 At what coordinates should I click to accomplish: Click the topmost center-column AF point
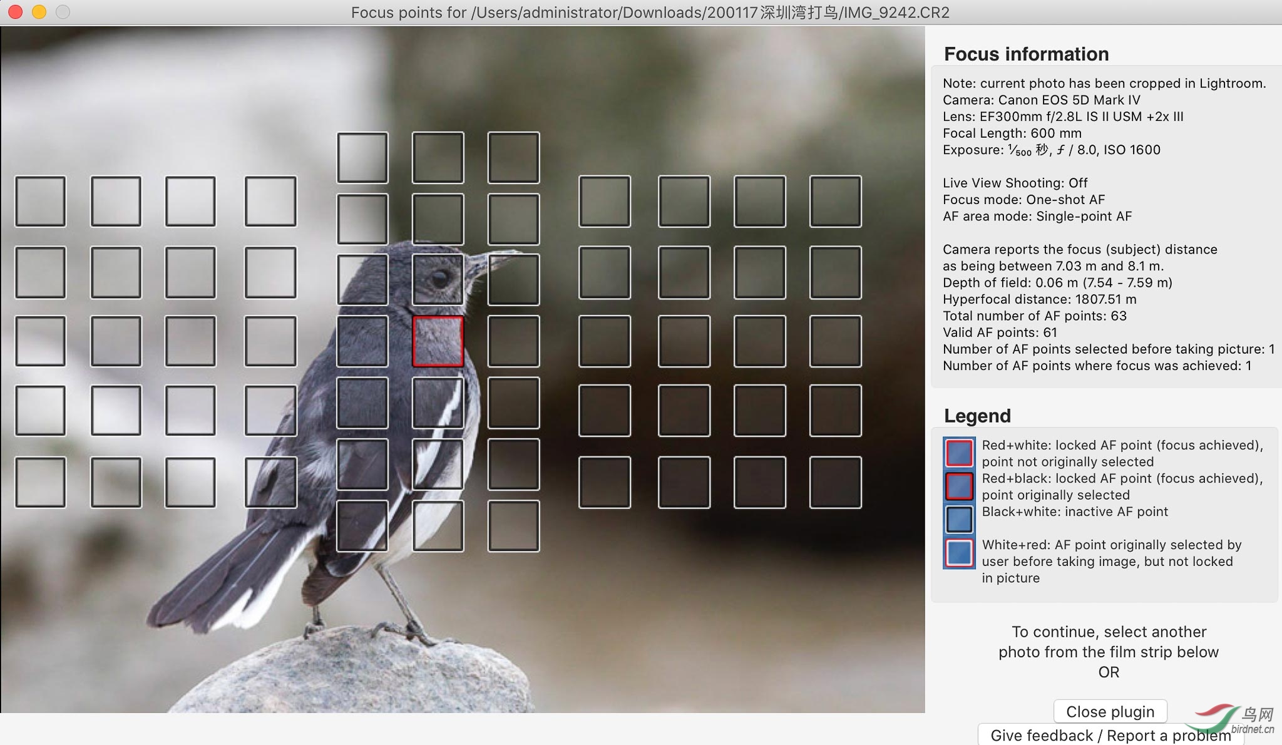[438, 157]
